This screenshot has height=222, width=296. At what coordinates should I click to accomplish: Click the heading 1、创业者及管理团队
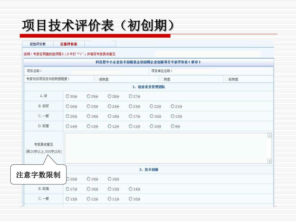(x=149, y=87)
